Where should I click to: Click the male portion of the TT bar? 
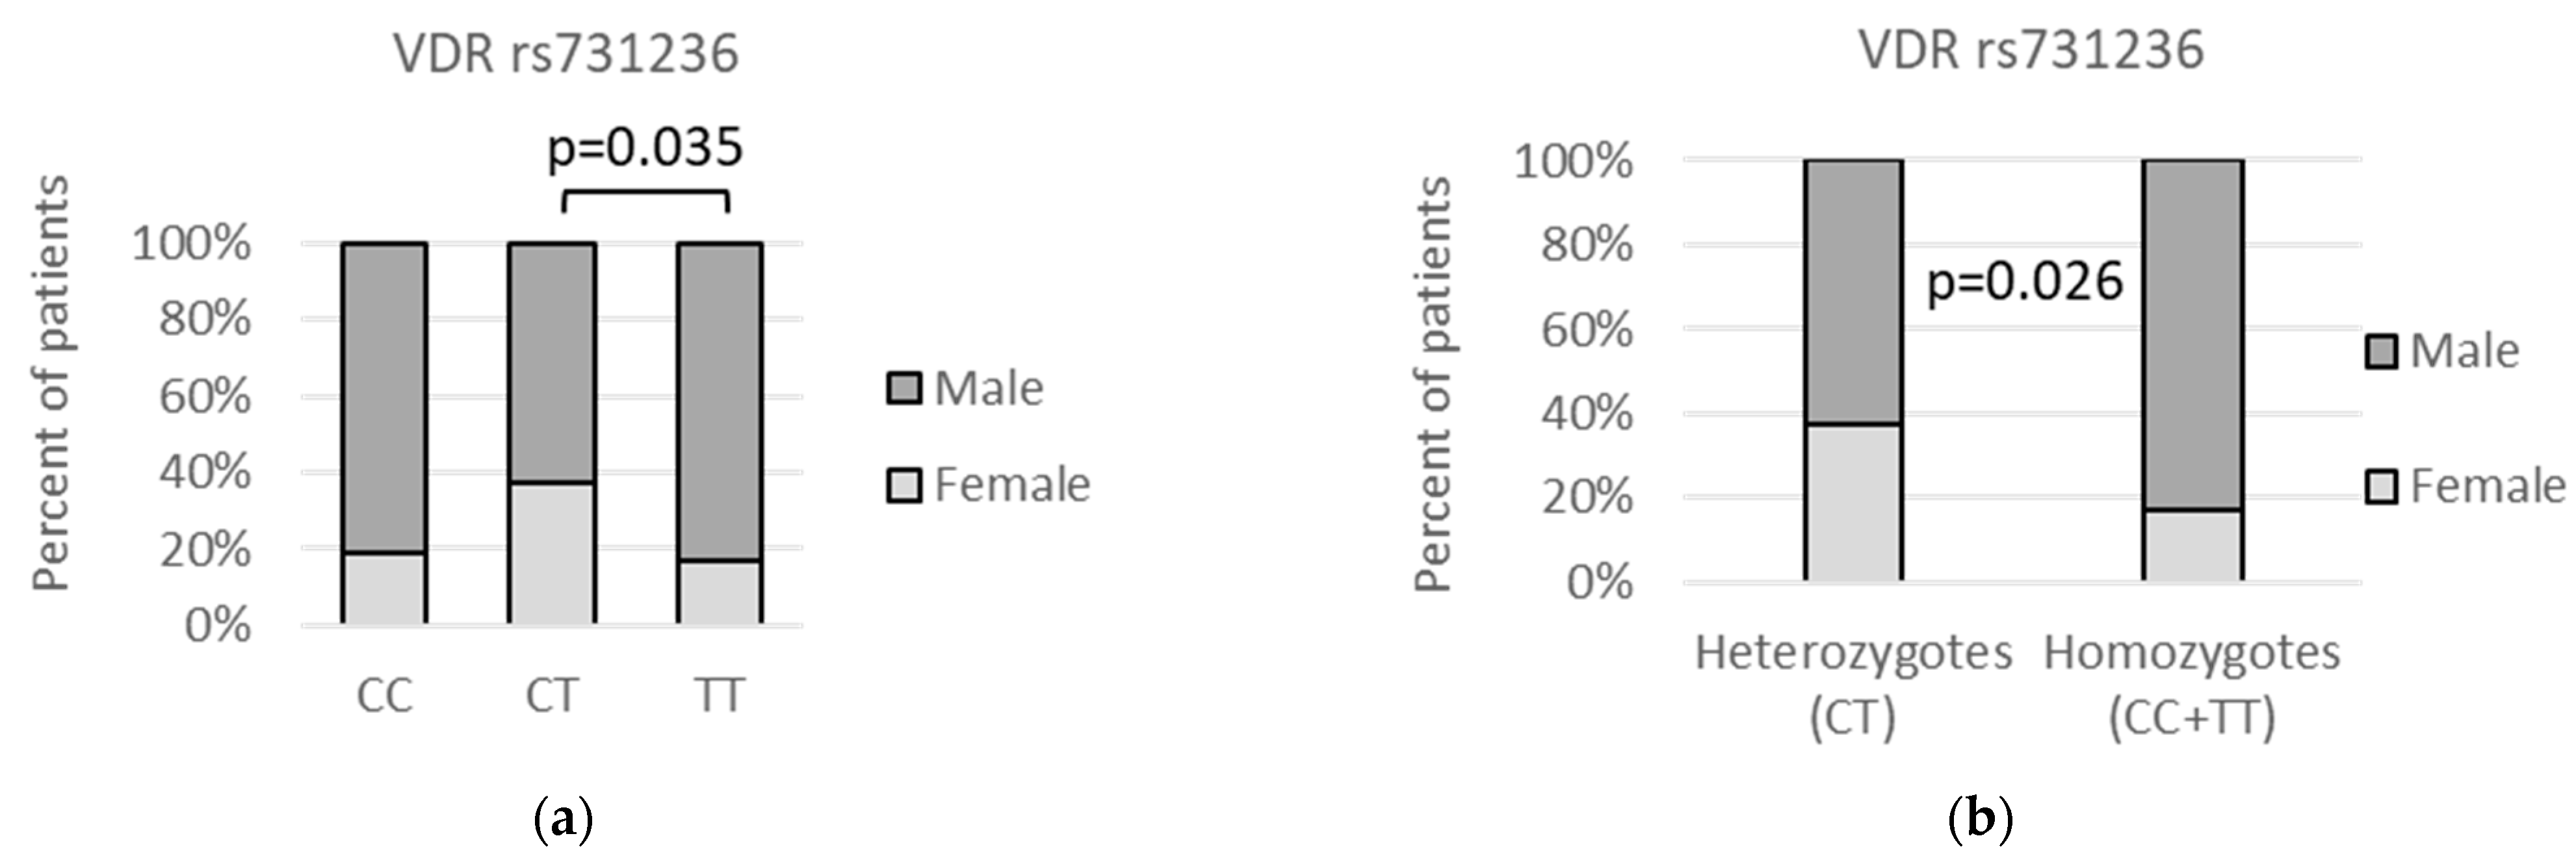click(x=719, y=401)
